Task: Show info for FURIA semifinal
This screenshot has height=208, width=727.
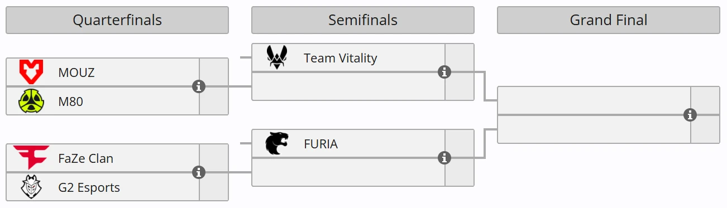Action: 444,158
